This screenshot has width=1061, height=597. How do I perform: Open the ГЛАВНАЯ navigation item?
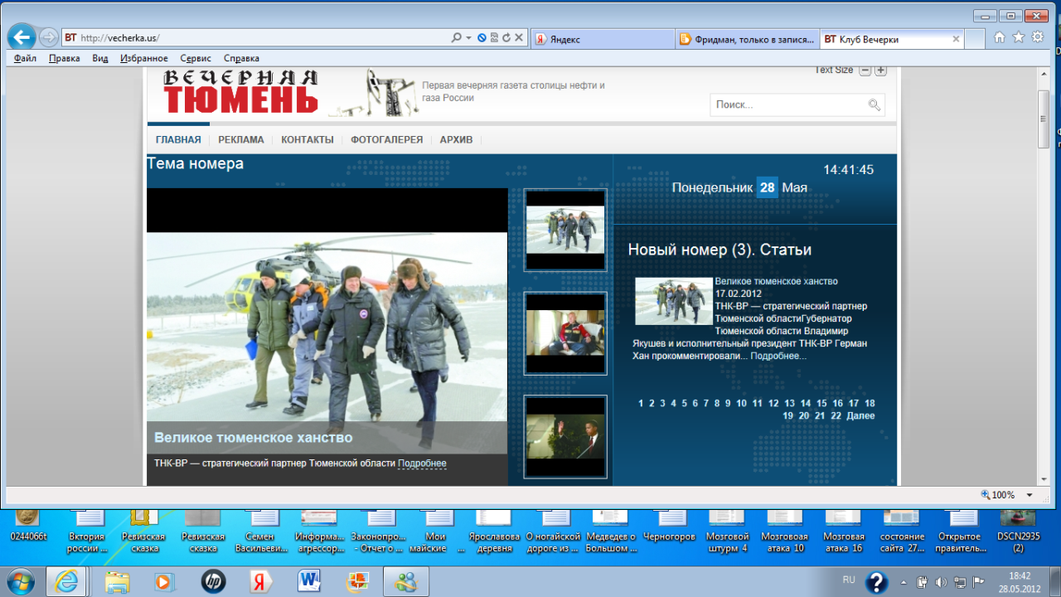(x=178, y=140)
